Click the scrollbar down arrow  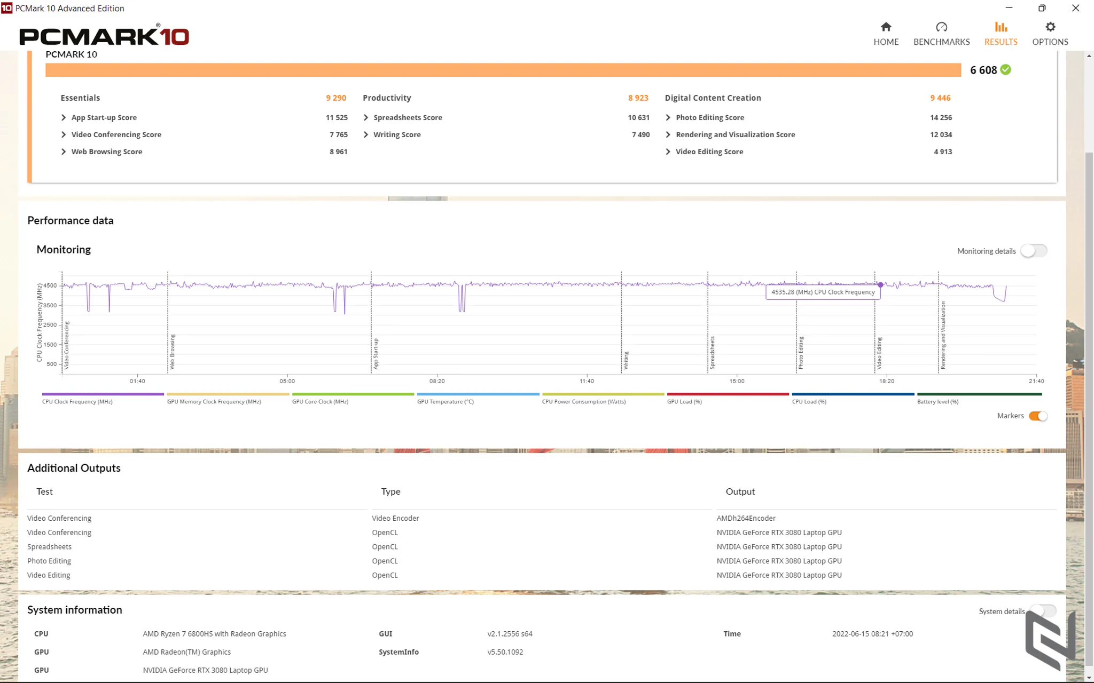point(1089,678)
